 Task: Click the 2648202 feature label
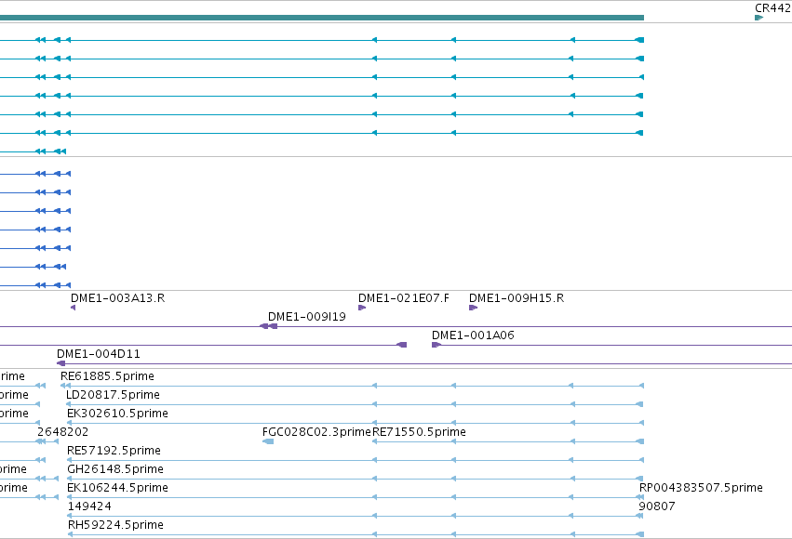[x=62, y=432]
